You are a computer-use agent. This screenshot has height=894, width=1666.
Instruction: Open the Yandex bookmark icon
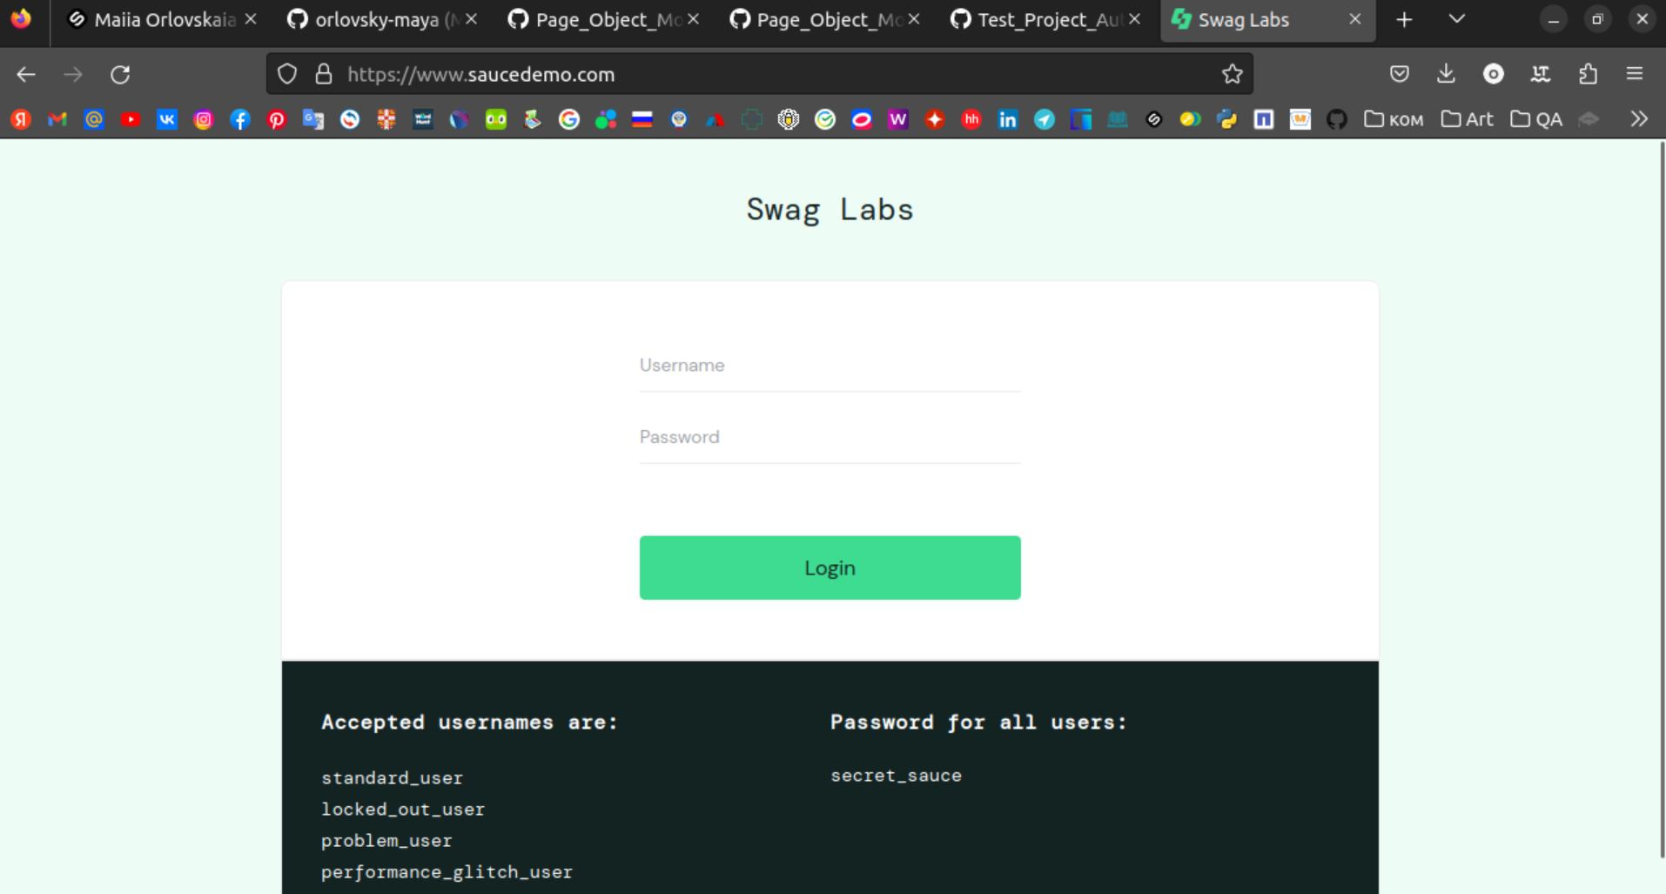pyautogui.click(x=21, y=119)
